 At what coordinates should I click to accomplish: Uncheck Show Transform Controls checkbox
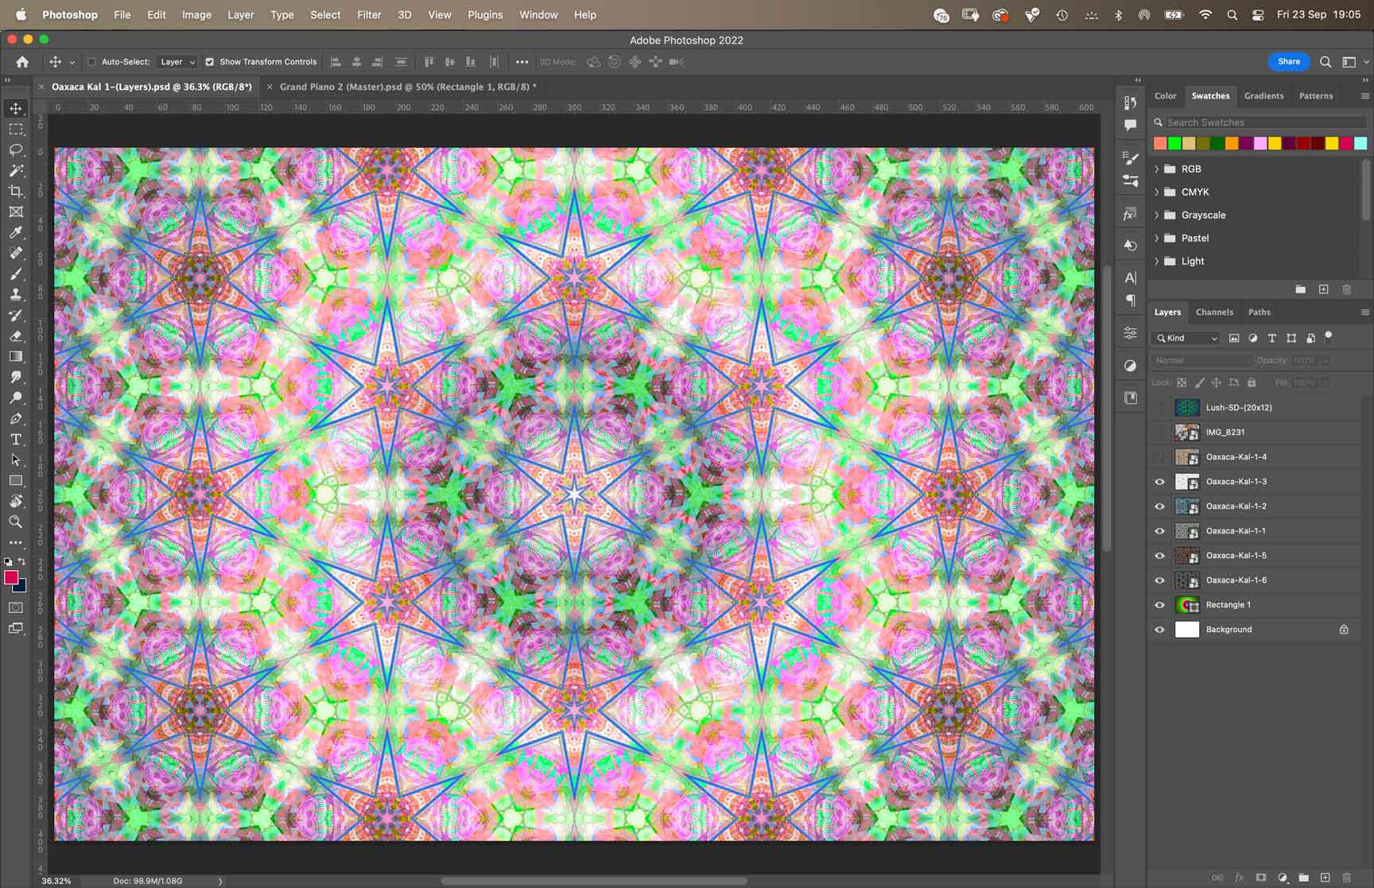[x=209, y=61]
